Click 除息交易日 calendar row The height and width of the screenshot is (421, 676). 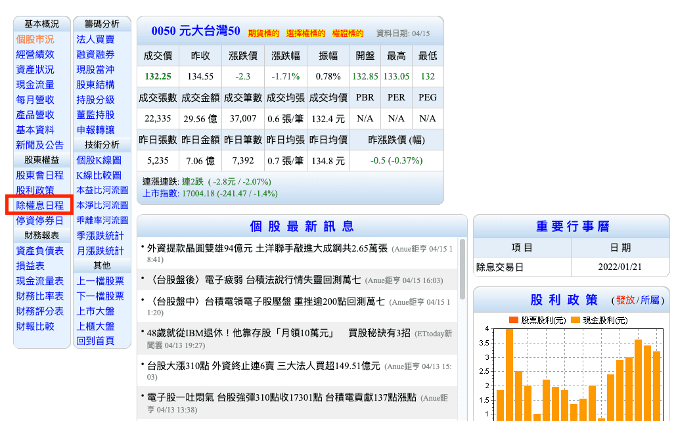tap(571, 267)
